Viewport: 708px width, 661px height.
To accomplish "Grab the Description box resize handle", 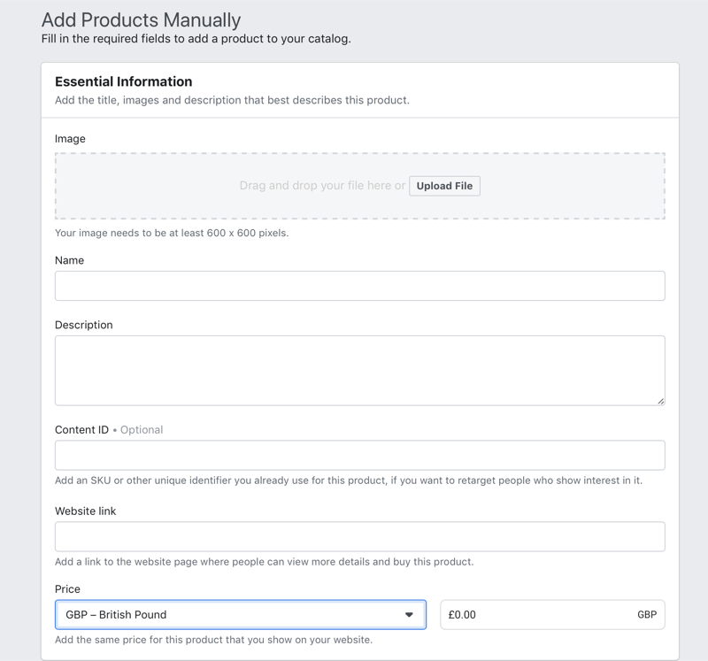I will [x=660, y=401].
